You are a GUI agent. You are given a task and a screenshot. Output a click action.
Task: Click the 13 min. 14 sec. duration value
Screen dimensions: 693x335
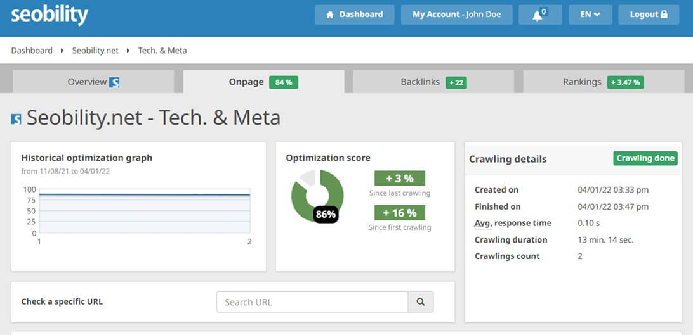point(605,240)
